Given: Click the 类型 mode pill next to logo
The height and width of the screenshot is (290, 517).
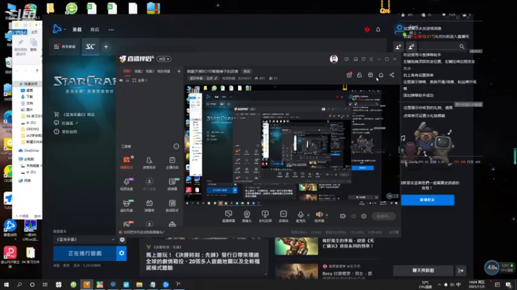Looking at the screenshot, I should pyautogui.click(x=164, y=59).
